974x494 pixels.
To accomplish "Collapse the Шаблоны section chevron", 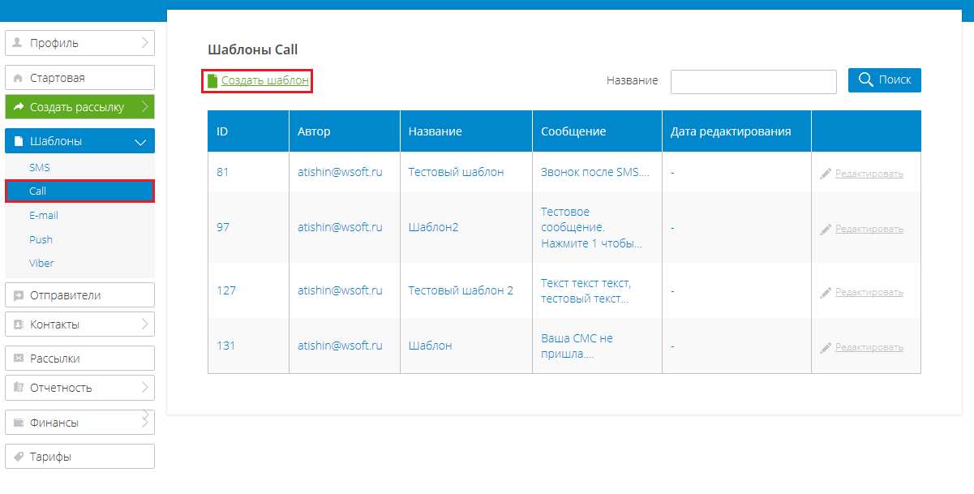I will 141,142.
